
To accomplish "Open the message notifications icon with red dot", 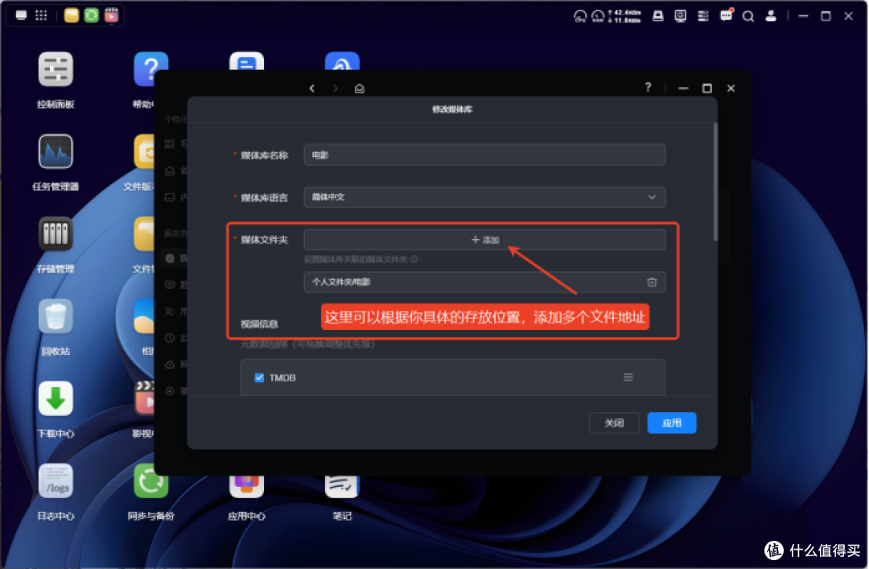I will (726, 15).
